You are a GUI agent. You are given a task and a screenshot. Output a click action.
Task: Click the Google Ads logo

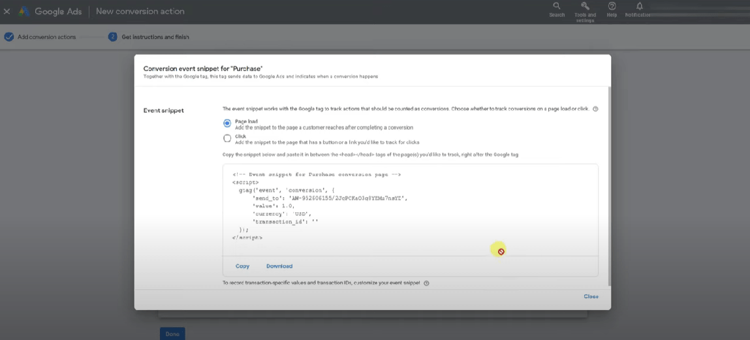[x=24, y=11]
